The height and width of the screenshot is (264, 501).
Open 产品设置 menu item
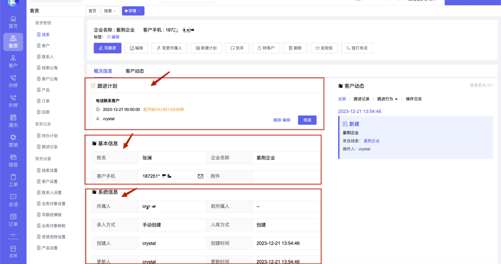pyautogui.click(x=47, y=248)
